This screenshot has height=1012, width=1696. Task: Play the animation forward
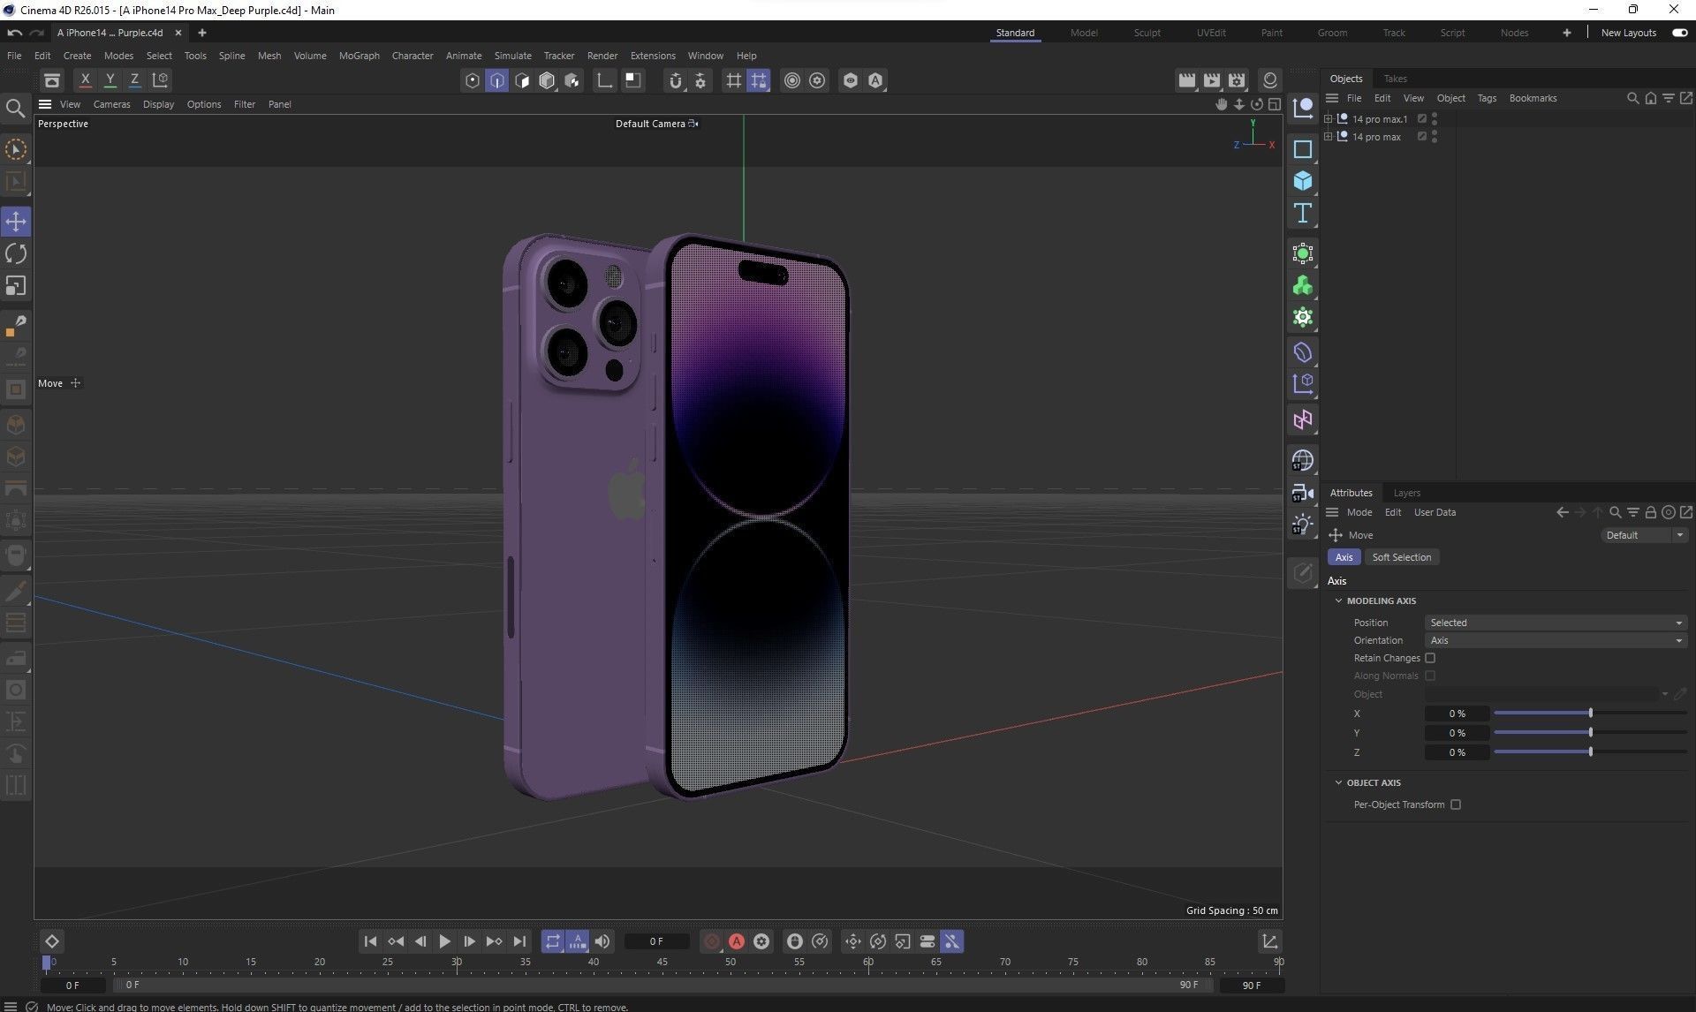445,941
